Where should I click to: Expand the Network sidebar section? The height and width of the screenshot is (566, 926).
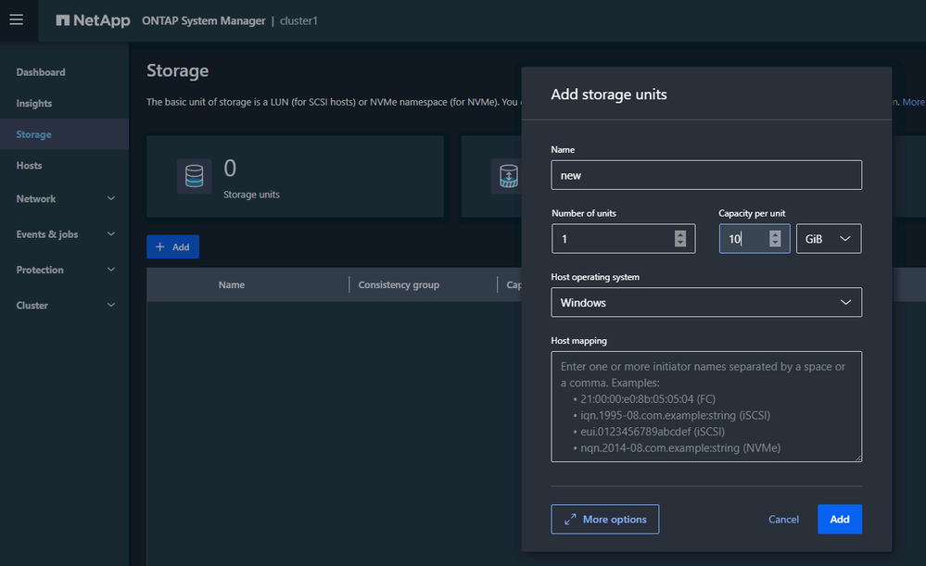click(110, 199)
